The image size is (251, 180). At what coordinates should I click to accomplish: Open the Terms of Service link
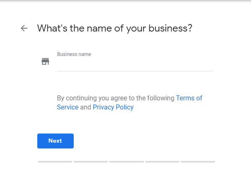tap(189, 98)
